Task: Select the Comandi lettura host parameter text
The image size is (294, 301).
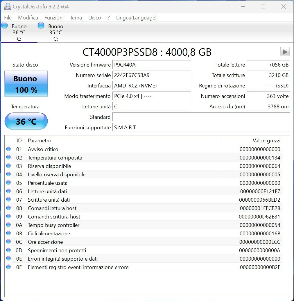Action: (52, 208)
